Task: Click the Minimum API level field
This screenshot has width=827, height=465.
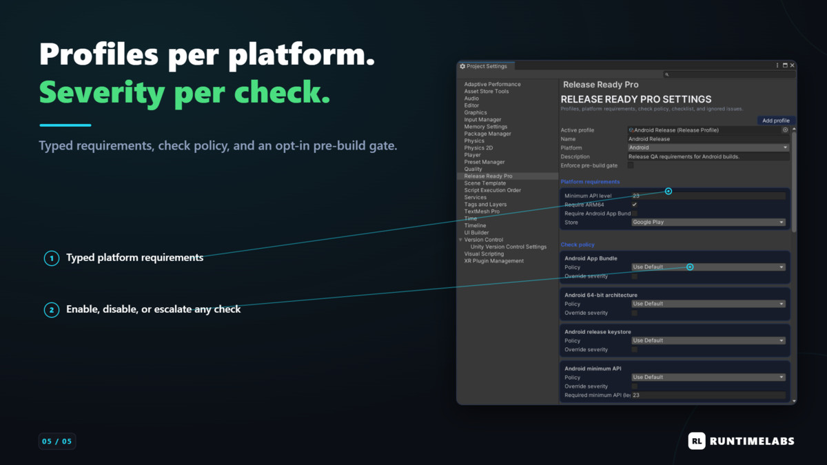Action: point(708,196)
